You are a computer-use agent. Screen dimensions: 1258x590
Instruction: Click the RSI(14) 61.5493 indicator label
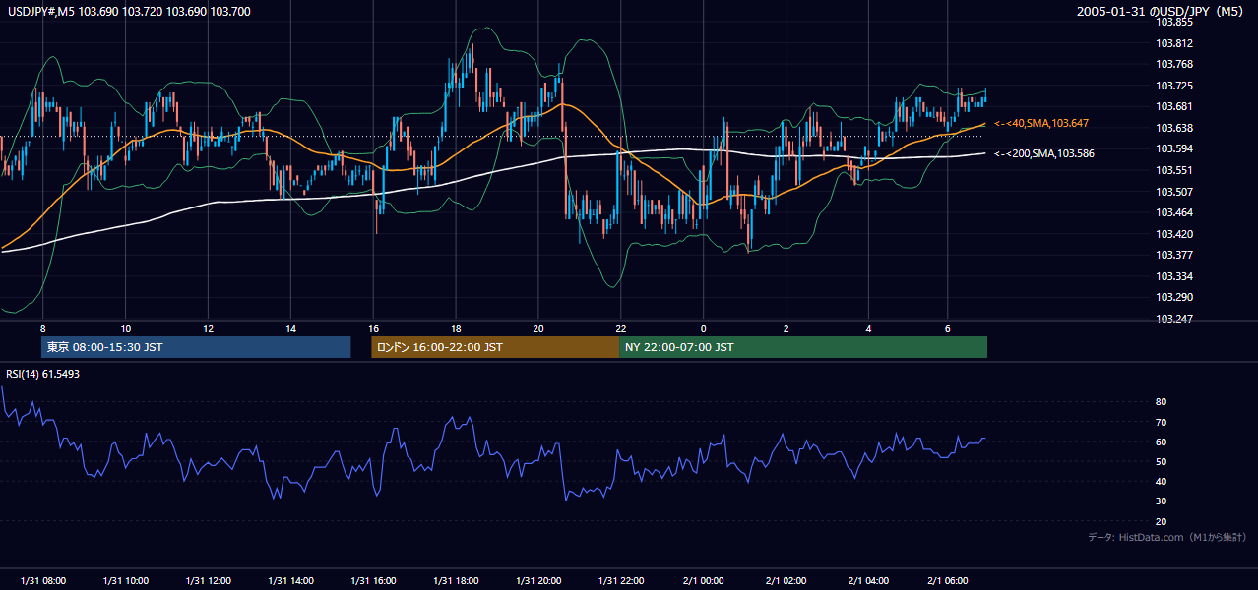pos(42,374)
